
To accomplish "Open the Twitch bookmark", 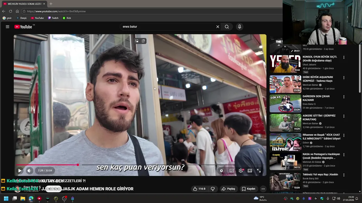I will pyautogui.click(x=53, y=18).
